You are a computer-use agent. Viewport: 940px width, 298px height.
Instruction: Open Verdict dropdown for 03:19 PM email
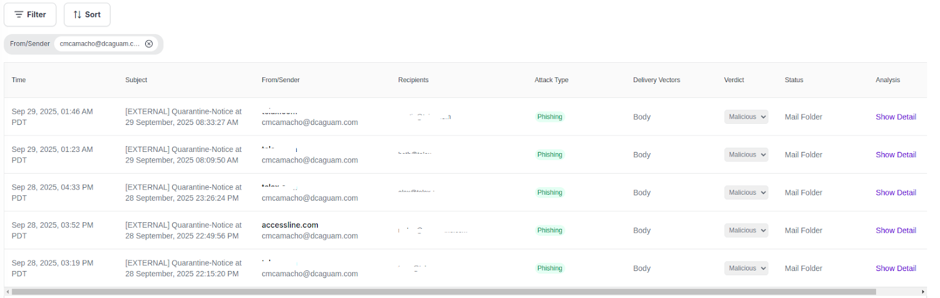(746, 268)
